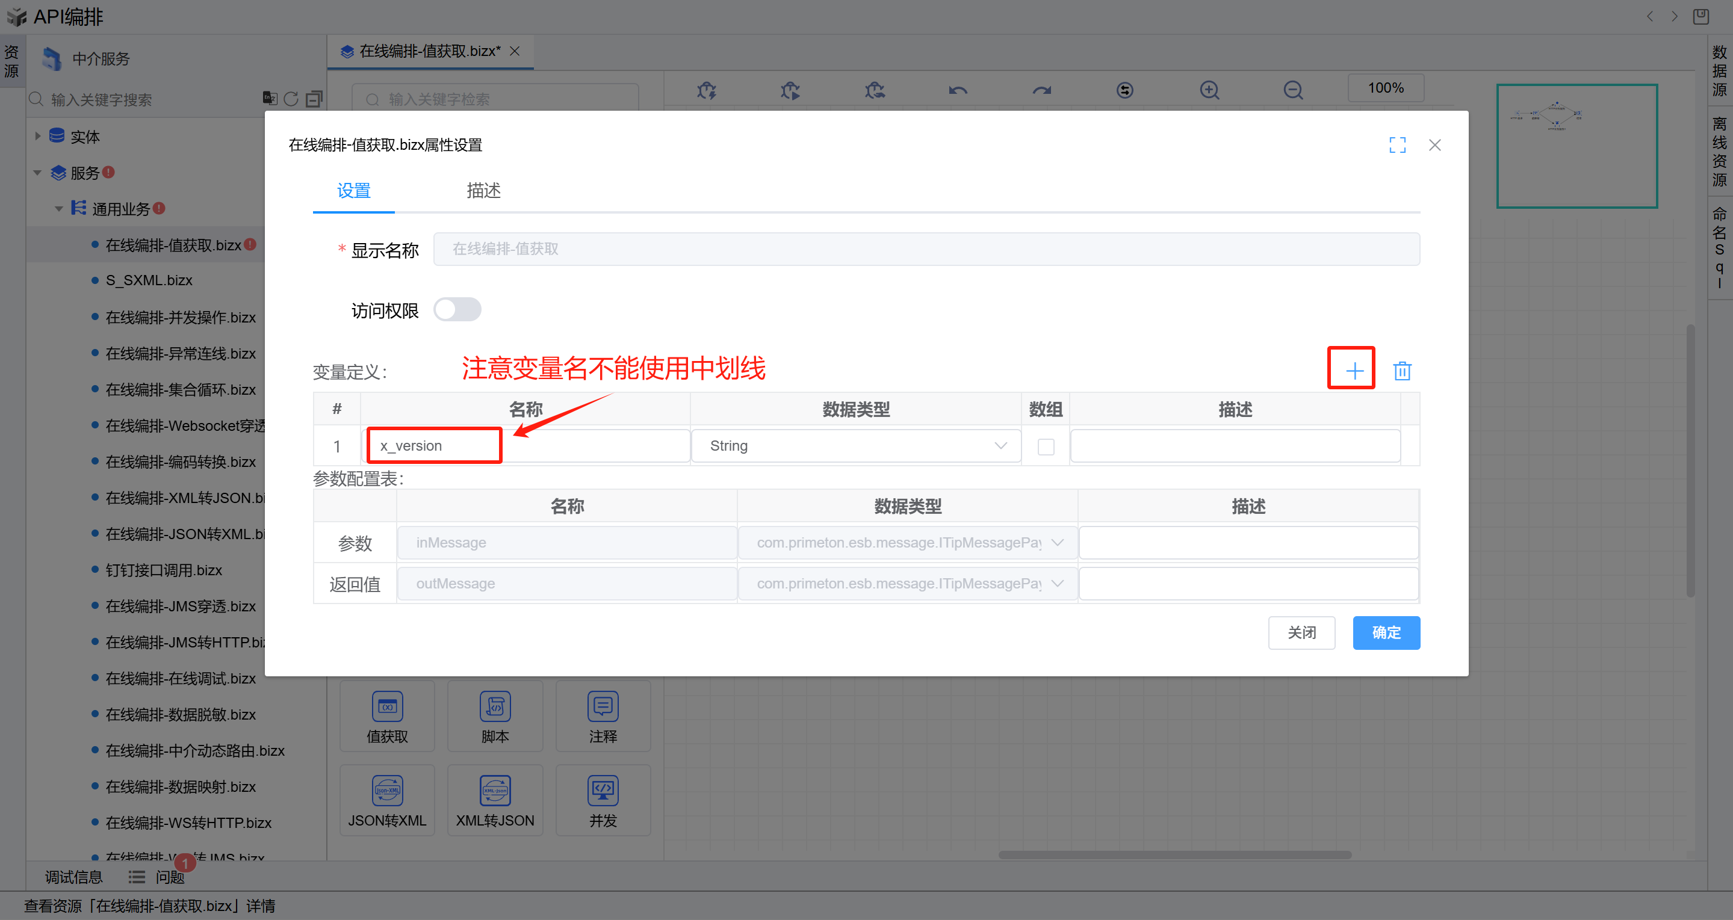Collapse the 通用业务 tree node

(58, 208)
